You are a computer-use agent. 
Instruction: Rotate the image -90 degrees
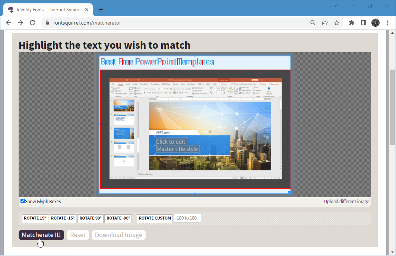click(x=118, y=218)
